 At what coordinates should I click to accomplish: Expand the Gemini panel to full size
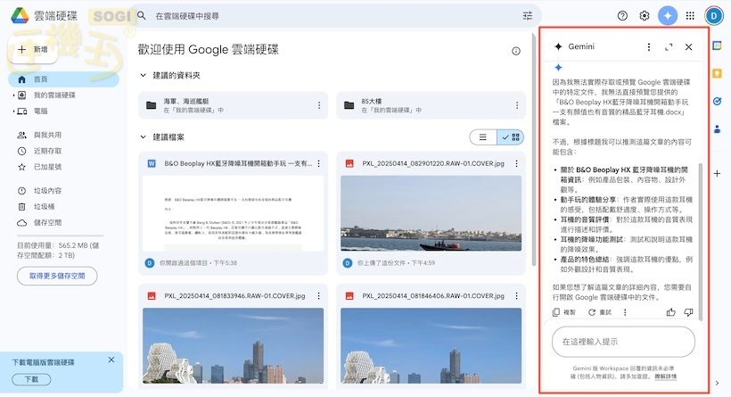coord(669,46)
